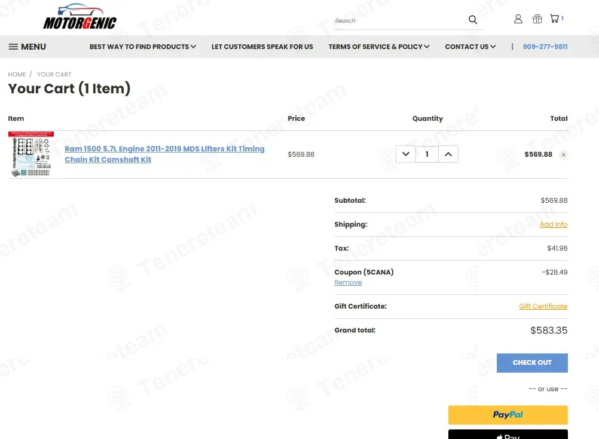Open the shopping cart icon
The width and height of the screenshot is (599, 439).
coord(554,19)
